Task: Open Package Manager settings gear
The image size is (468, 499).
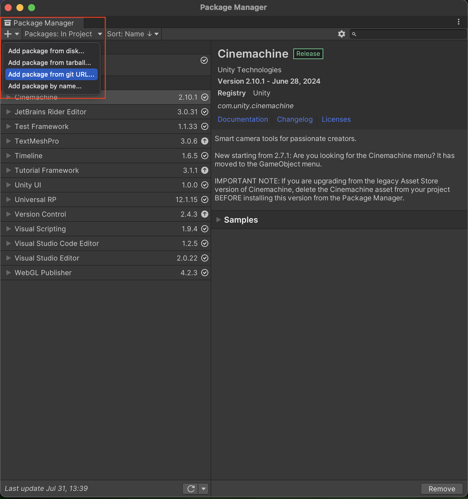Action: 341,34
